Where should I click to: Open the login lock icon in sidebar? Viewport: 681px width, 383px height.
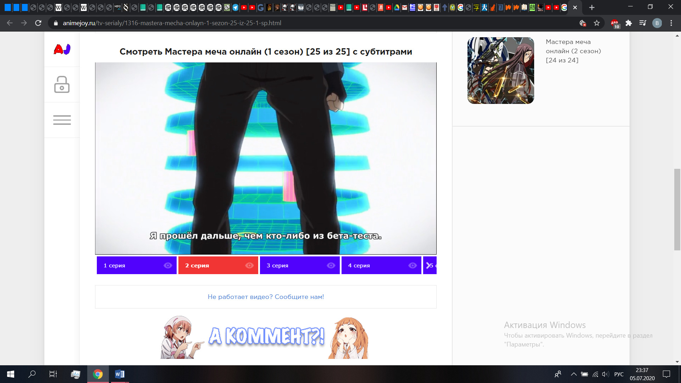(62, 84)
